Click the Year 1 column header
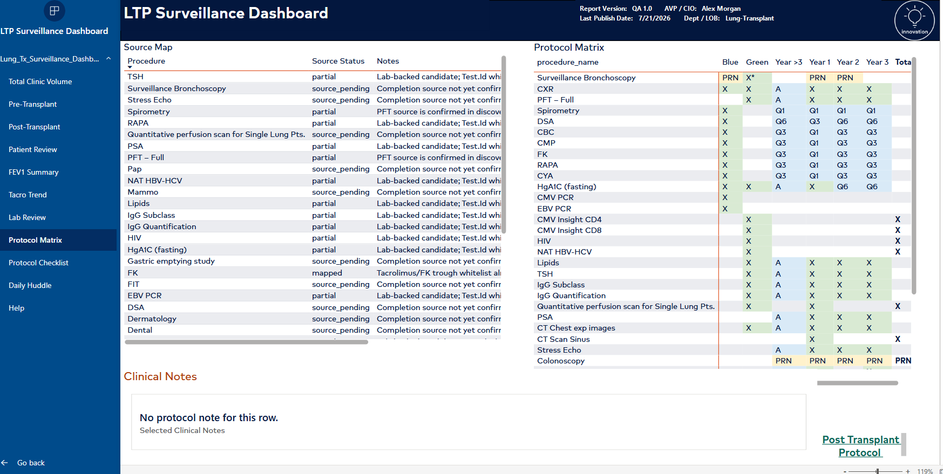Image resolution: width=943 pixels, height=474 pixels. pyautogui.click(x=819, y=62)
